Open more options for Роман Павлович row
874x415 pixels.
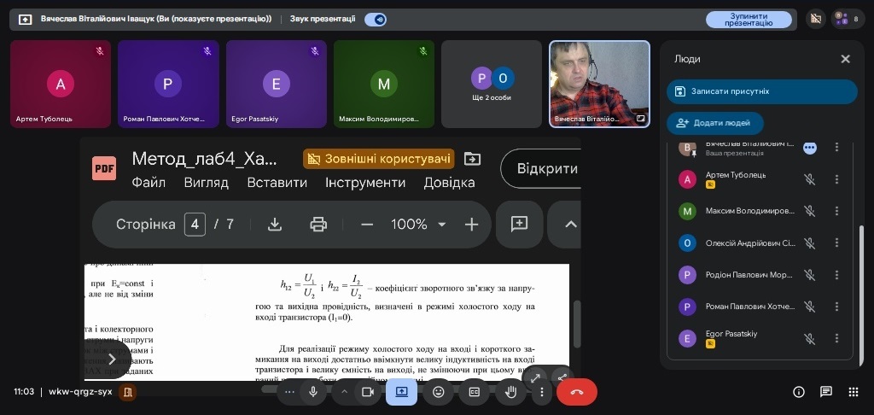coord(836,307)
